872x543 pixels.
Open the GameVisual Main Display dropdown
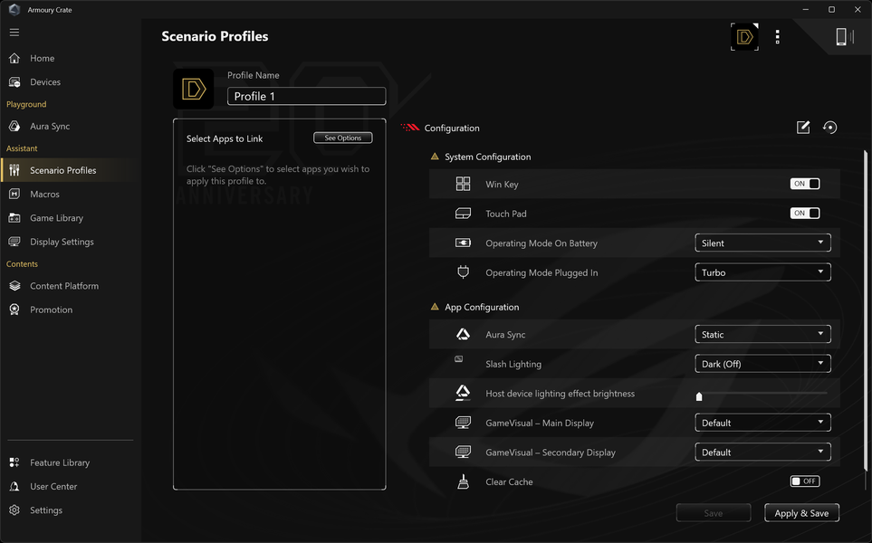(x=762, y=423)
